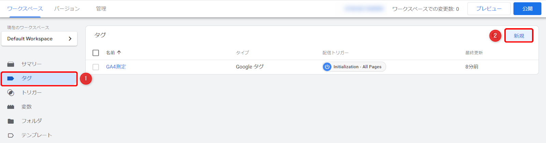
Task: Click the タグ tag icon in sidebar
Action: [11, 78]
